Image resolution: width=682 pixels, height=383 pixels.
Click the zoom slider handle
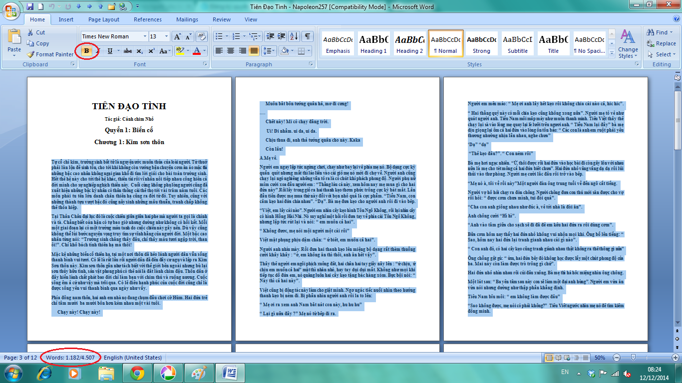click(x=633, y=358)
